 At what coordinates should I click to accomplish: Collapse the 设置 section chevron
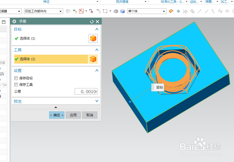(x=97, y=70)
